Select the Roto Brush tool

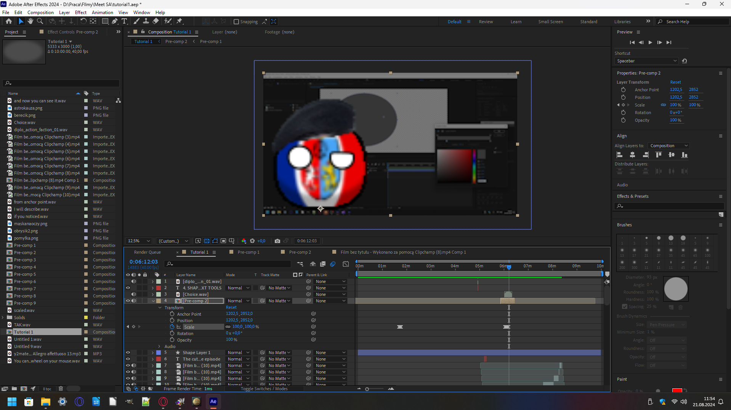[x=168, y=21]
